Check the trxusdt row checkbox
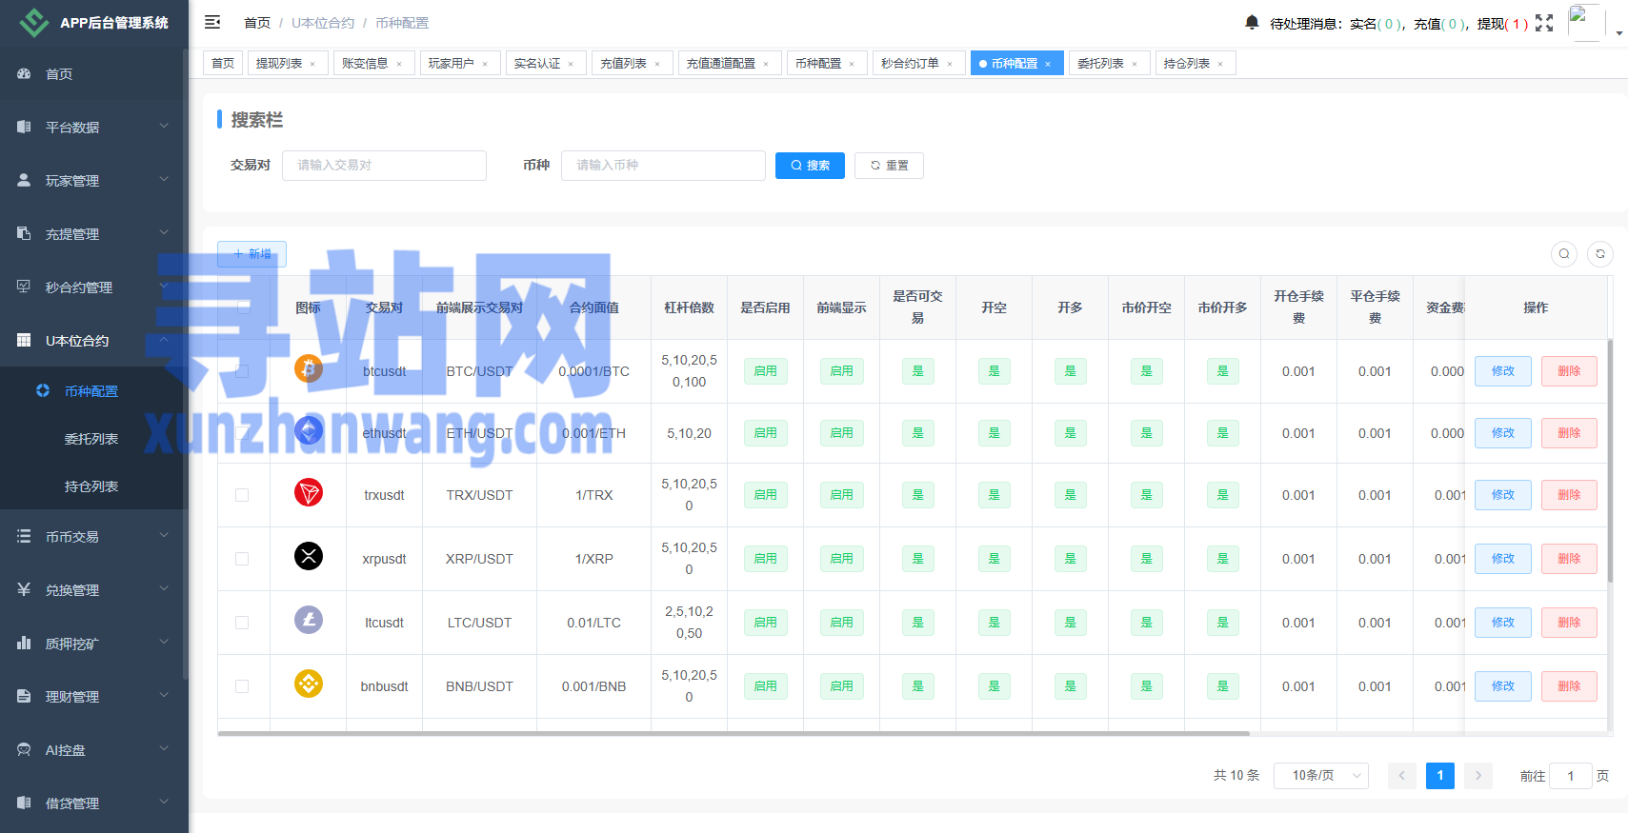The width and height of the screenshot is (1628, 833). point(242,495)
